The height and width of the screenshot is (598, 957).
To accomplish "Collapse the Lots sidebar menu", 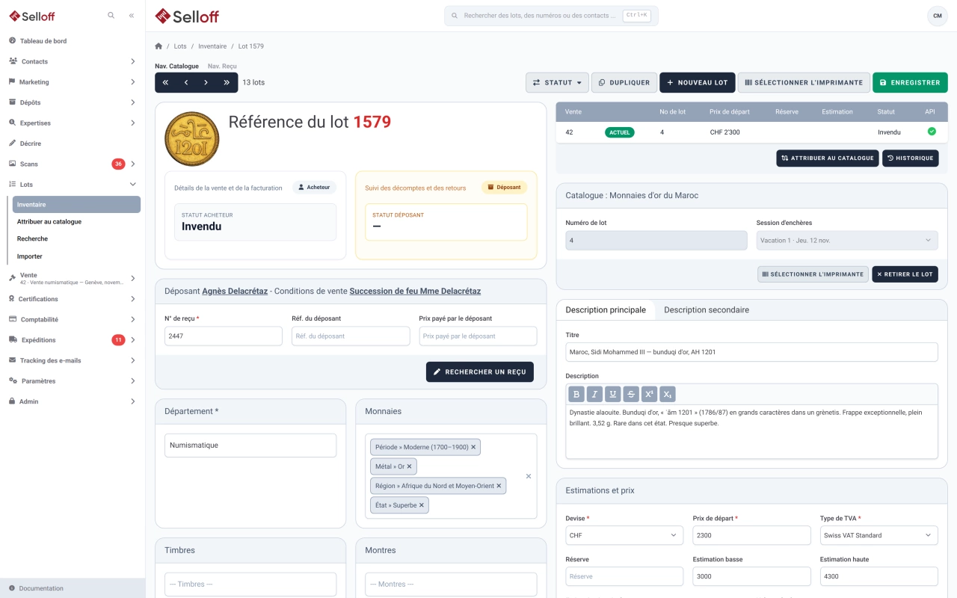I will point(73,184).
